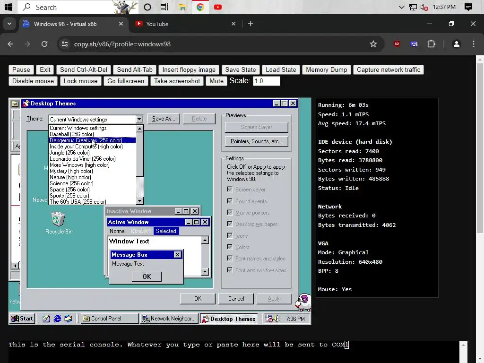Open the Windows 98 Start button
Screen dimensions: 484x363
click(22, 319)
